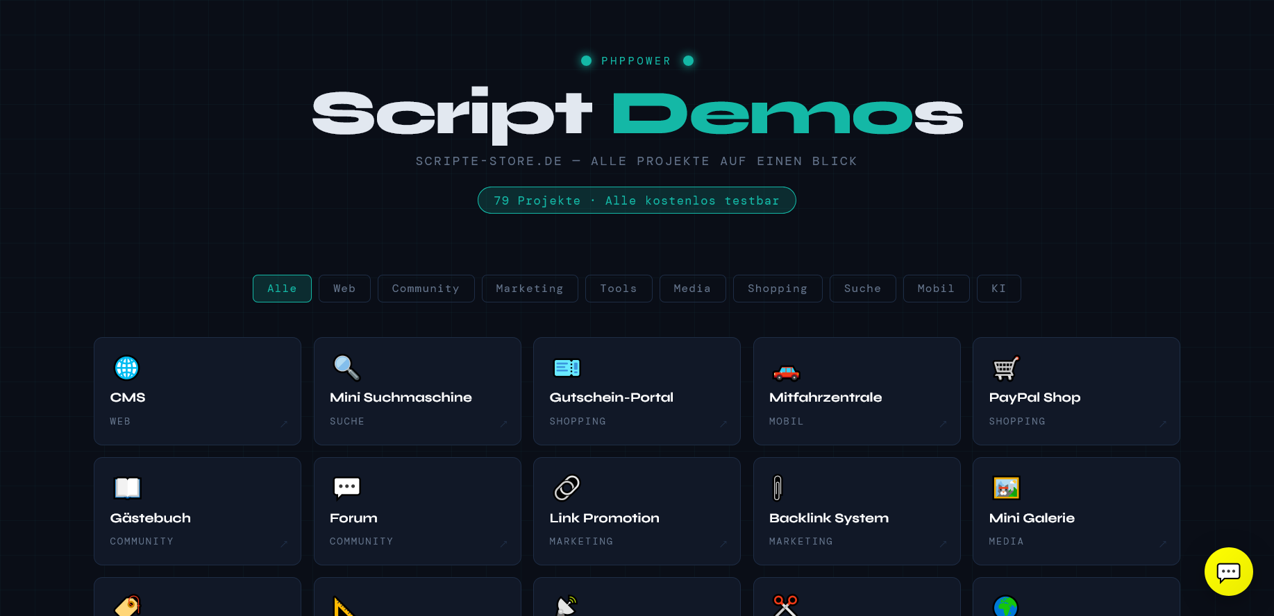Screen dimensions: 1274x616
Task: Click the arrow icon on Gutschein-Portal card
Action: coord(723,424)
